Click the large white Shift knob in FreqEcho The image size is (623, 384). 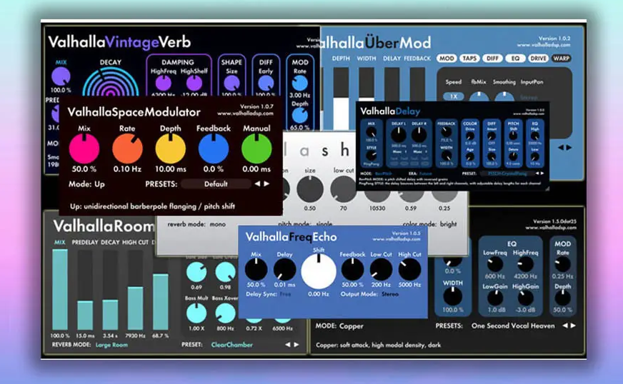point(319,271)
